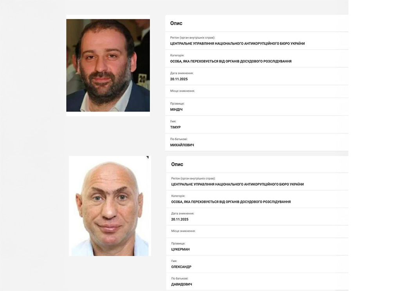Select the first Опис heading
The width and height of the screenshot is (401, 291).
click(x=176, y=23)
